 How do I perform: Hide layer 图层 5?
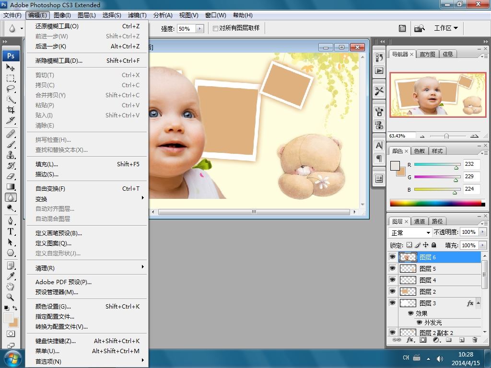point(392,268)
